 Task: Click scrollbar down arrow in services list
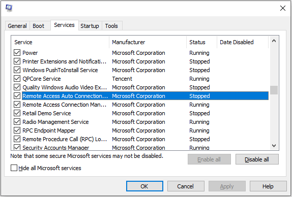tap(274, 146)
